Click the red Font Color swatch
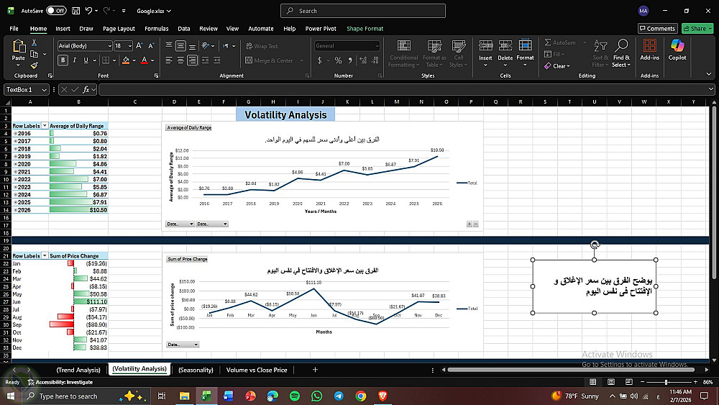719x405 pixels. pos(144,60)
